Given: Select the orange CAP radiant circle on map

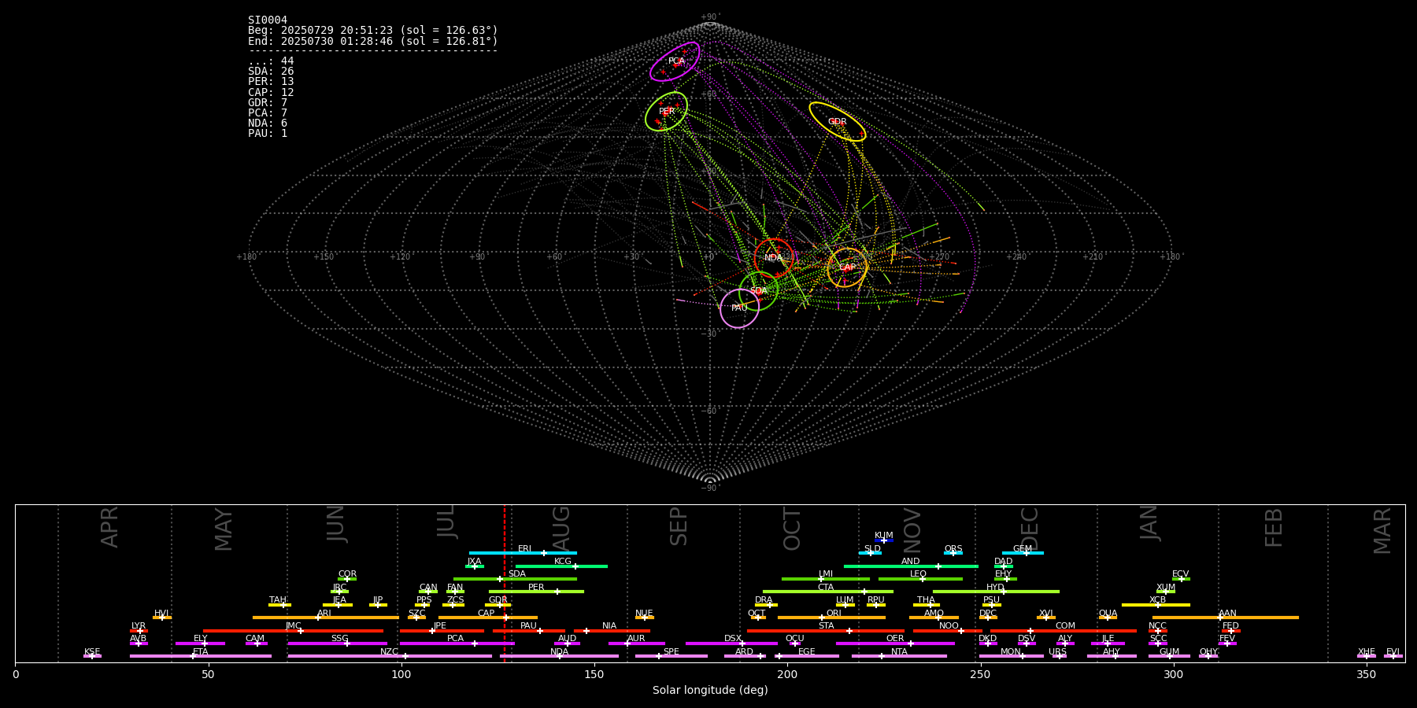Looking at the screenshot, I should click(x=847, y=267).
